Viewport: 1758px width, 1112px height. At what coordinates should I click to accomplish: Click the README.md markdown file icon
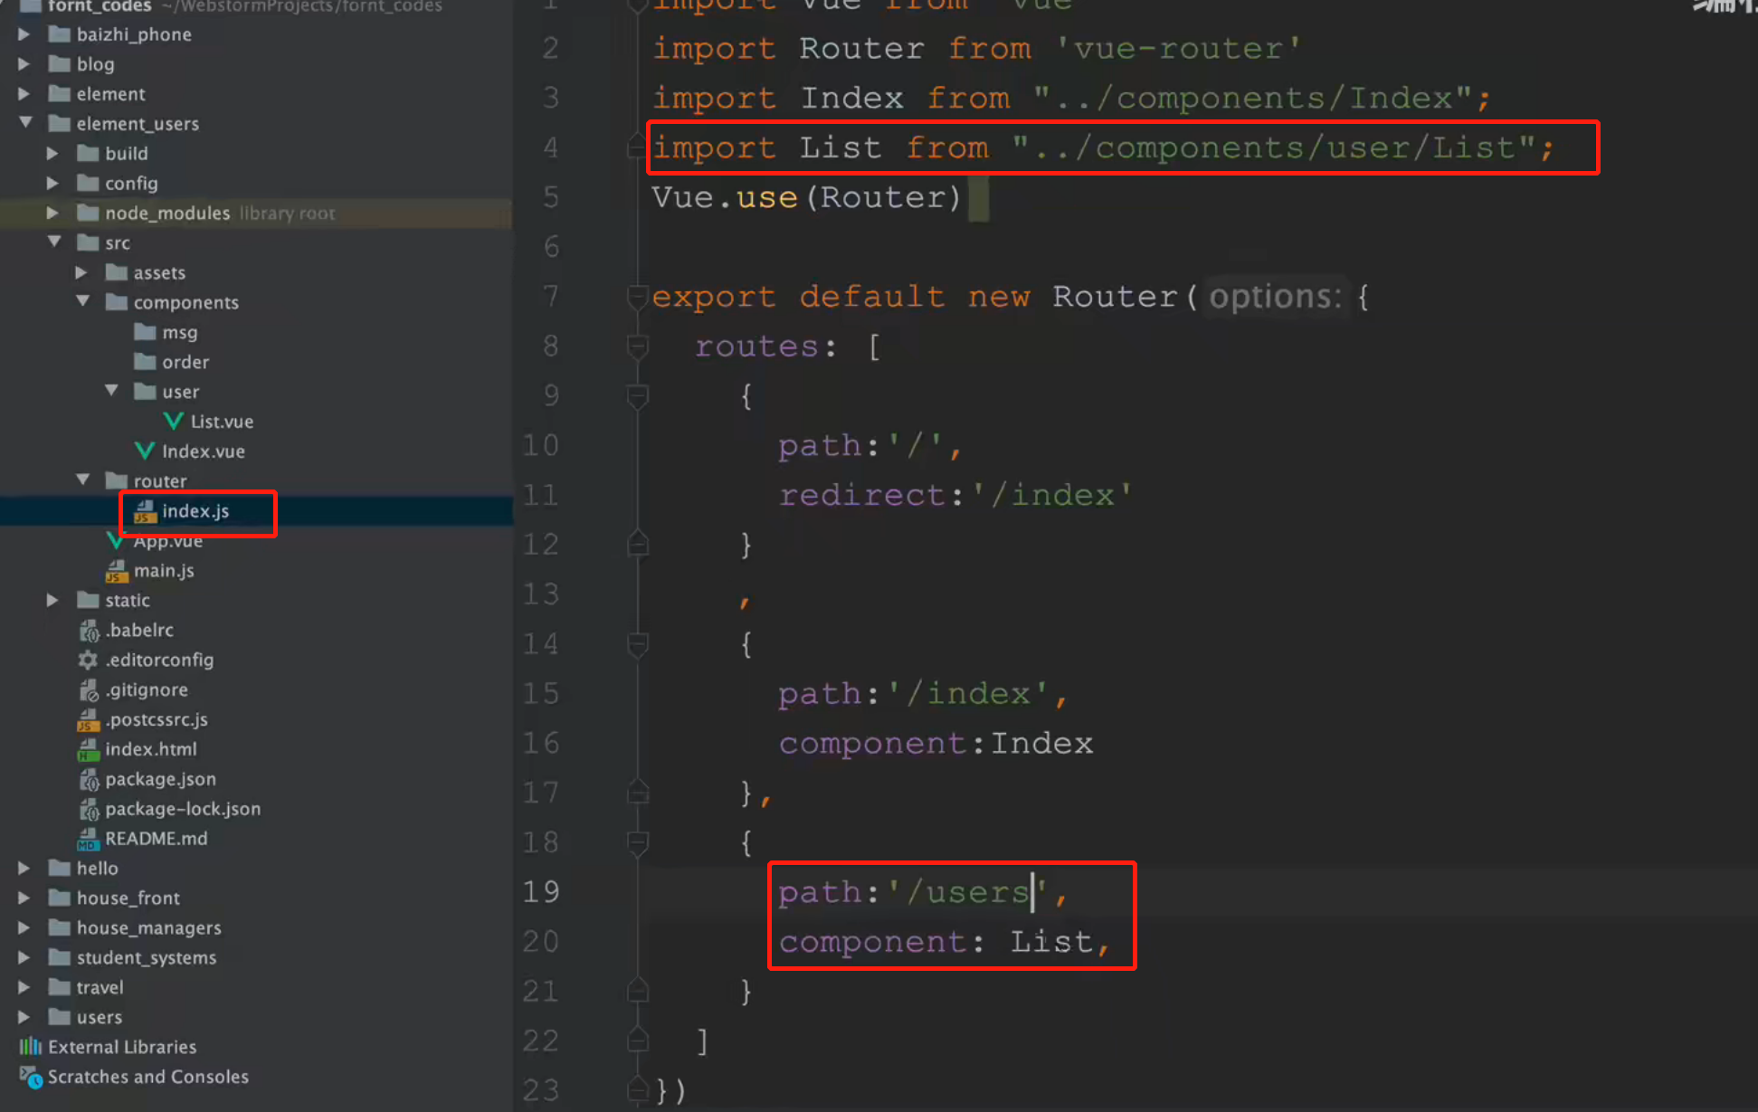point(88,839)
